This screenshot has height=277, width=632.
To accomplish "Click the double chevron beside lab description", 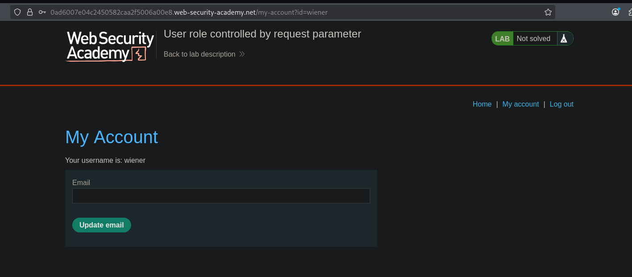I will (x=242, y=54).
